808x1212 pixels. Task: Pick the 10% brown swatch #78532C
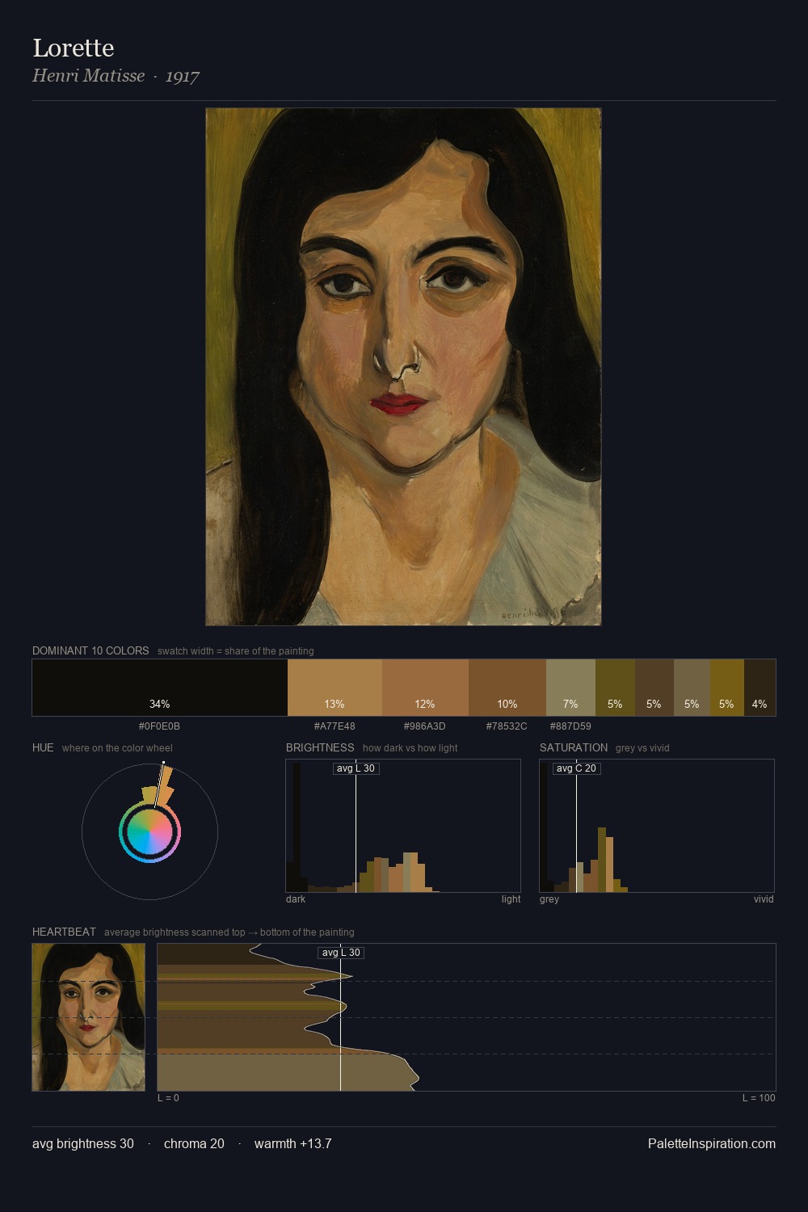pyautogui.click(x=507, y=688)
